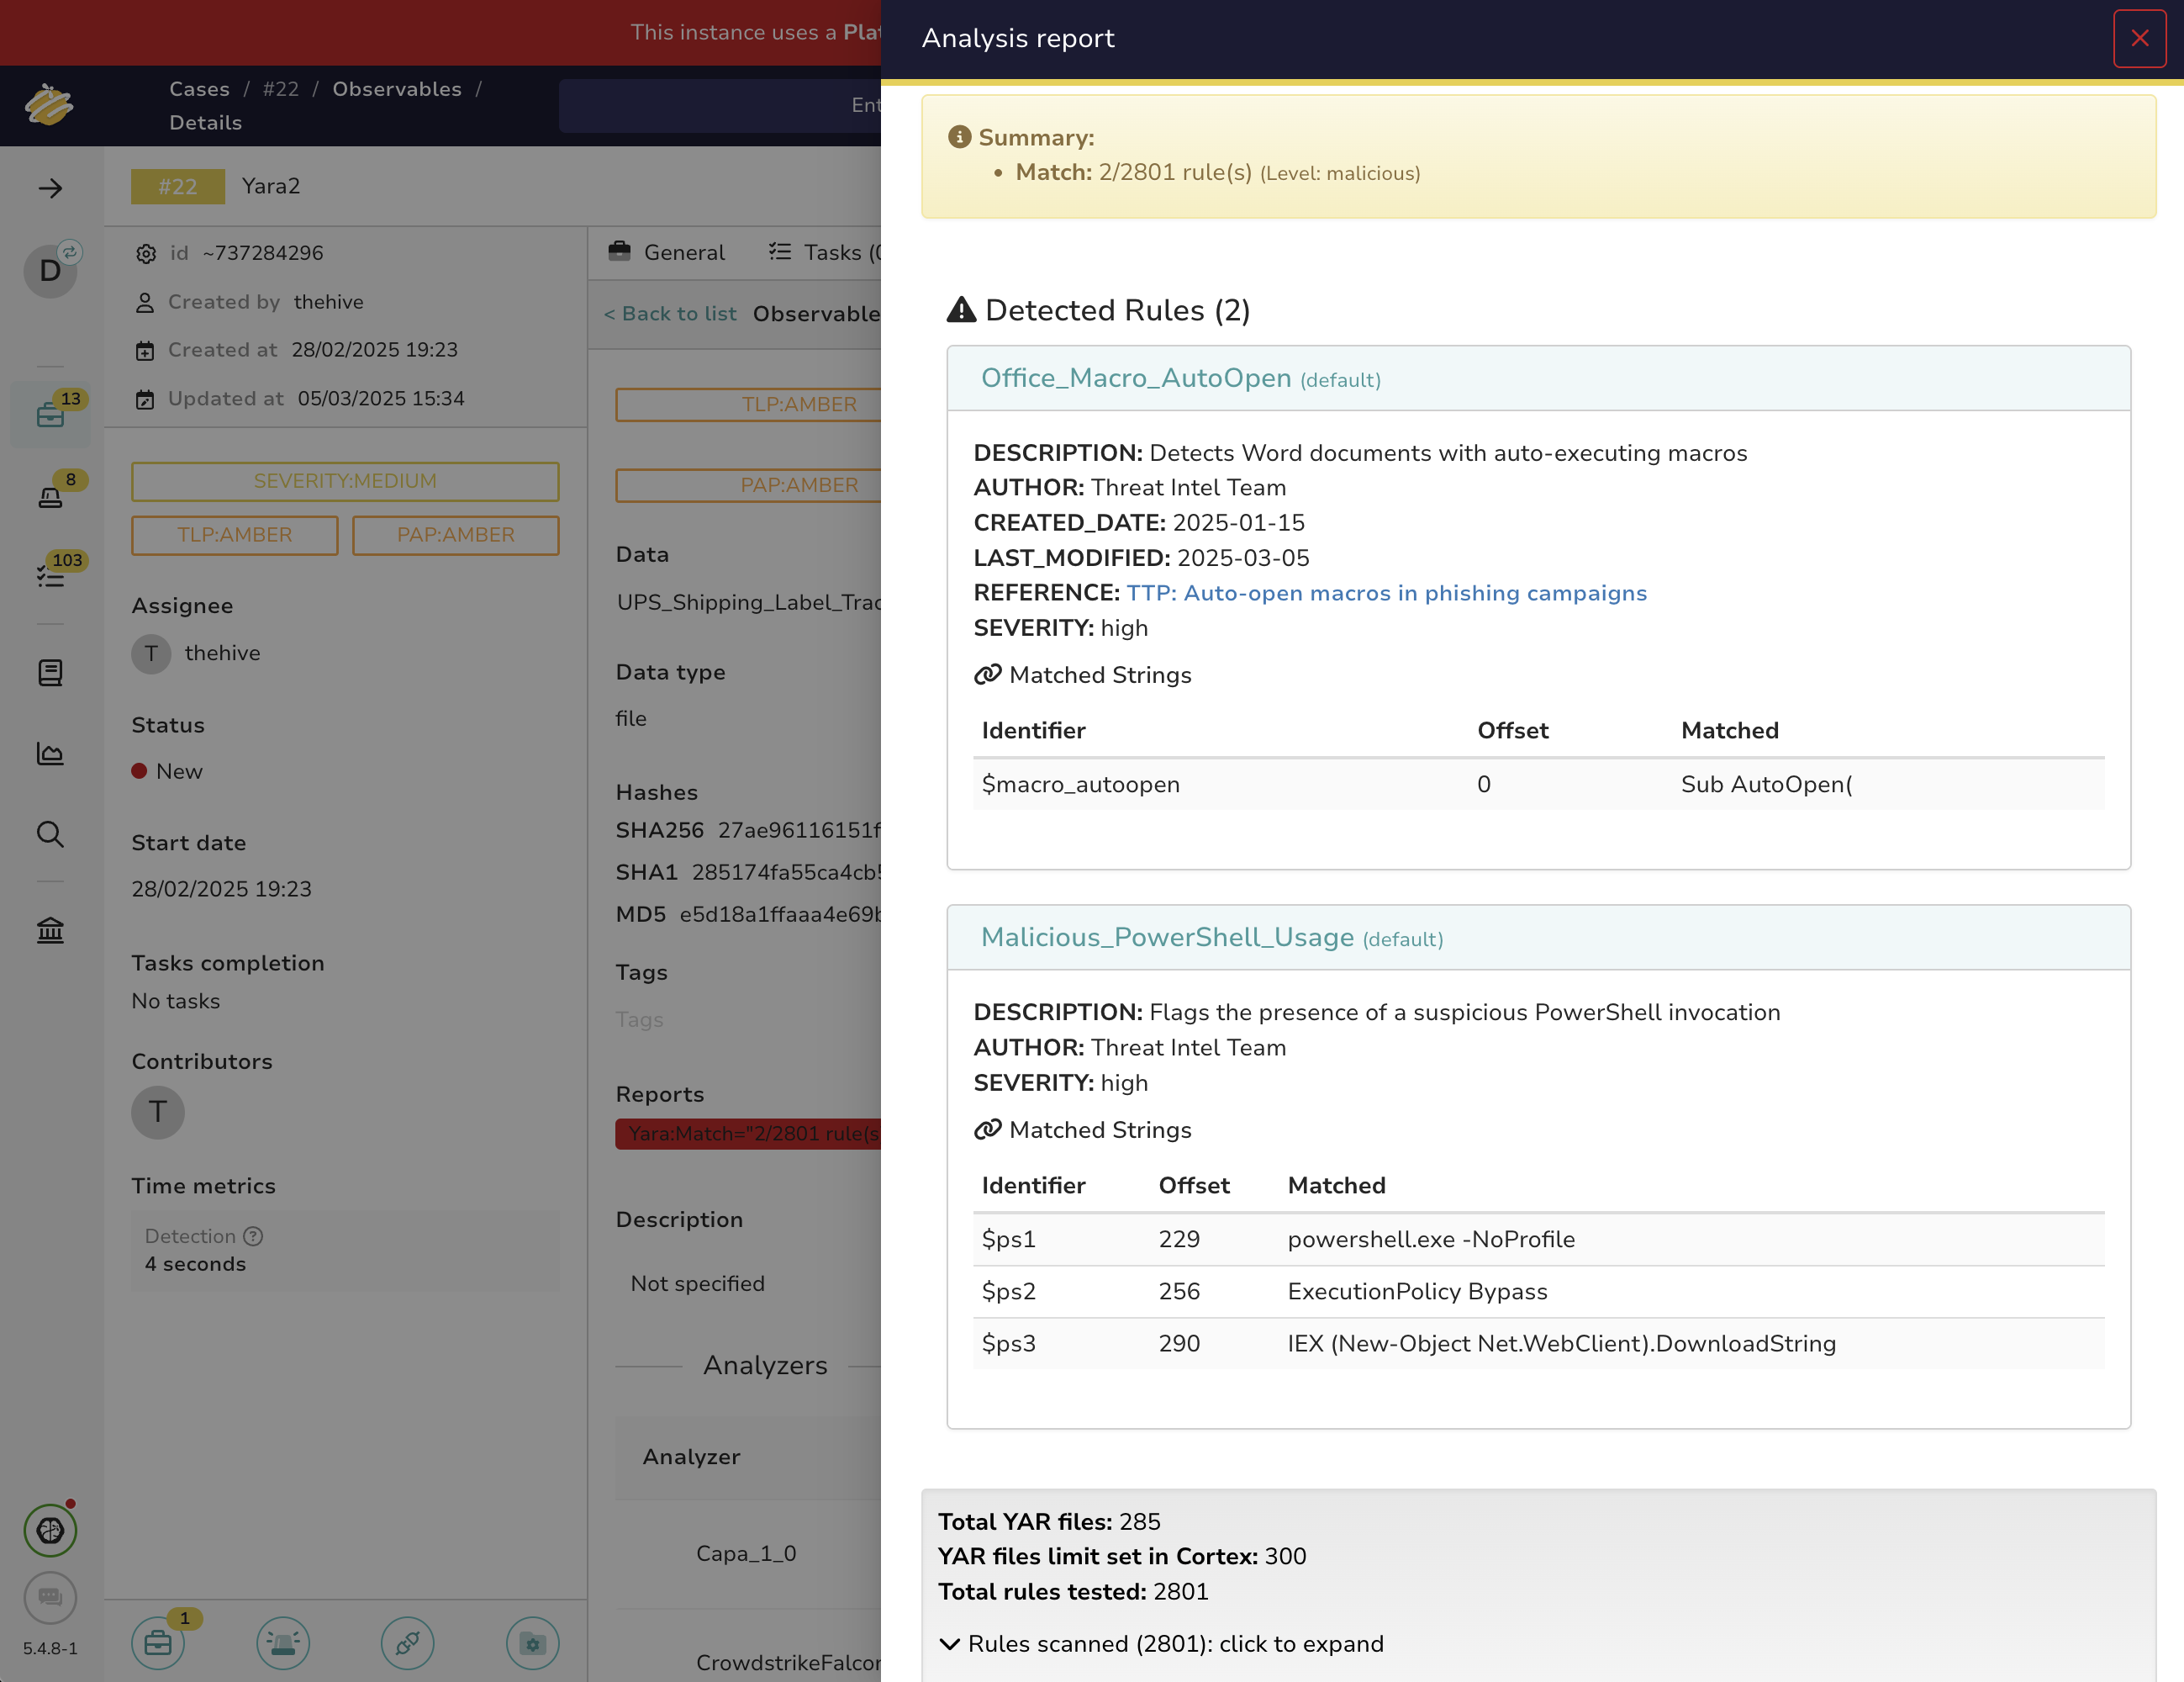Click the red Yara:Match report tag
Image resolution: width=2184 pixels, height=1682 pixels.
[x=749, y=1134]
